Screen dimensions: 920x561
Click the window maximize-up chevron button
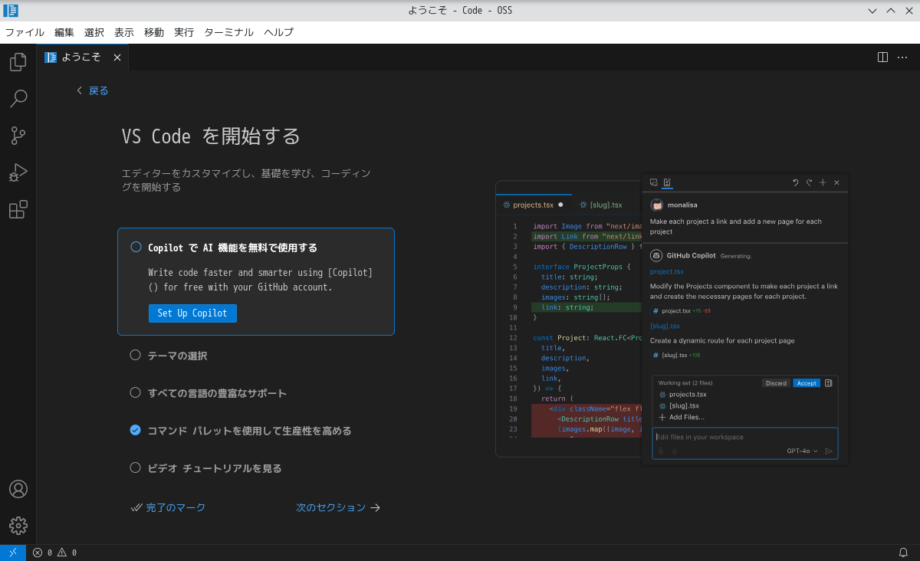point(891,11)
